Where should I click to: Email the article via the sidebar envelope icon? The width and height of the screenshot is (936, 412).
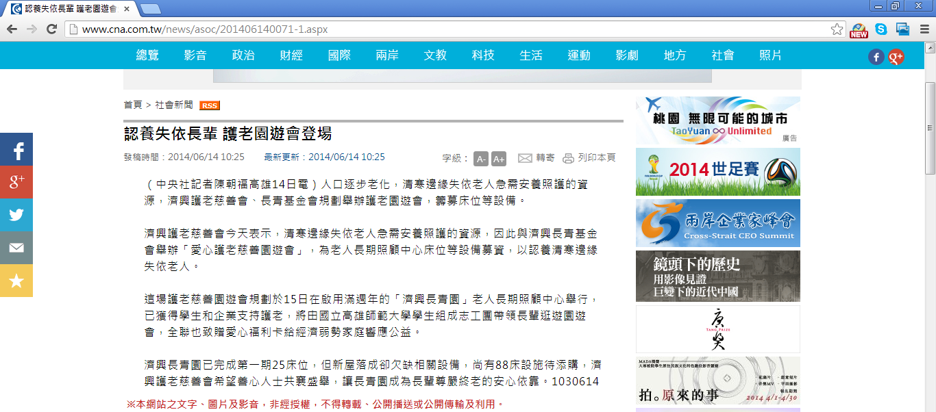coord(16,248)
